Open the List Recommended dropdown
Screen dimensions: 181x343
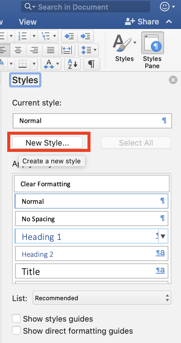(102, 298)
